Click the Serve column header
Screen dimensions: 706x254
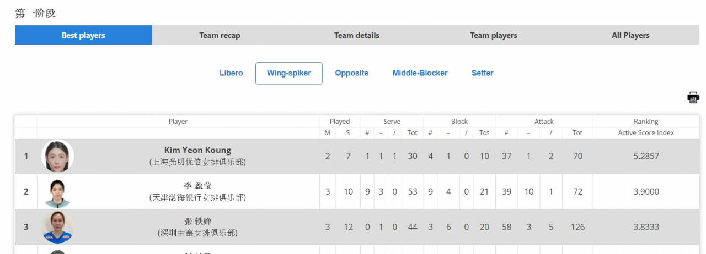pos(392,122)
